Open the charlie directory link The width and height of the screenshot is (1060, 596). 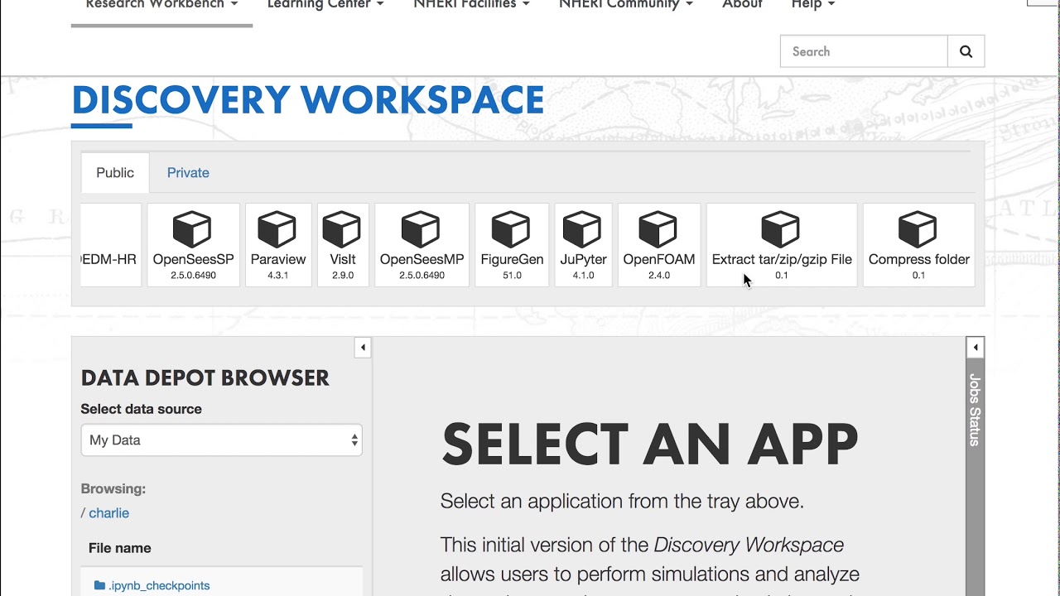[108, 513]
